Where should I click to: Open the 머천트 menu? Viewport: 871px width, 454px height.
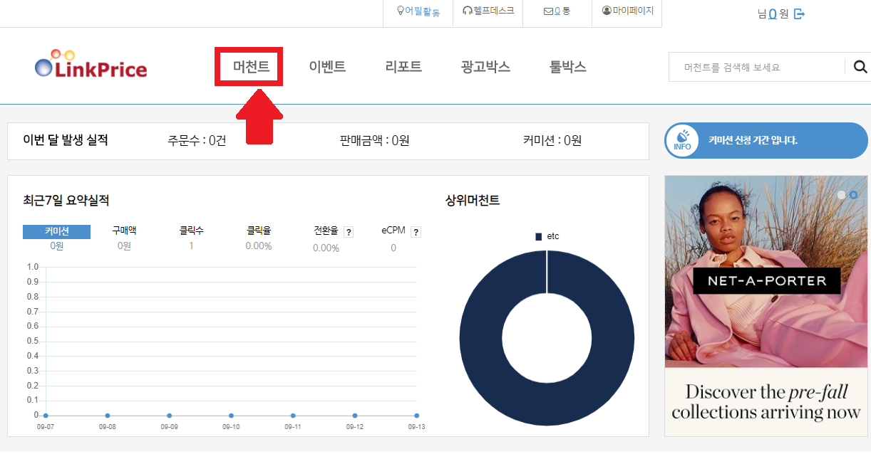tap(251, 67)
